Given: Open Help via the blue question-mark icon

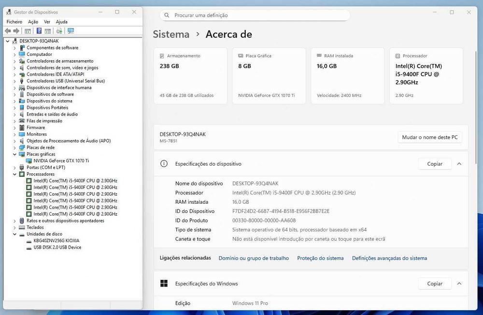Looking at the screenshot, I should [39, 31].
